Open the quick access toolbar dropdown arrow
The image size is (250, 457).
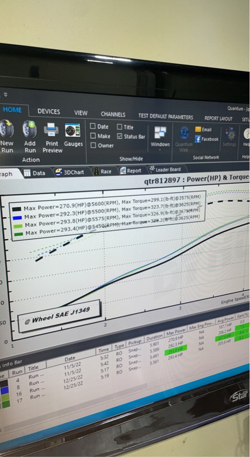pyautogui.click(x=5, y=95)
